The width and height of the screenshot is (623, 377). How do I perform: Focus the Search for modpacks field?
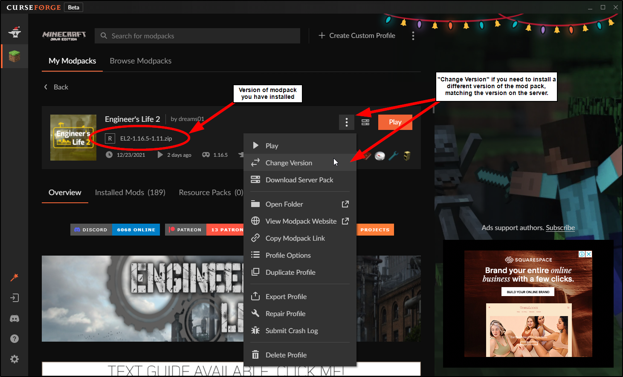pyautogui.click(x=197, y=36)
